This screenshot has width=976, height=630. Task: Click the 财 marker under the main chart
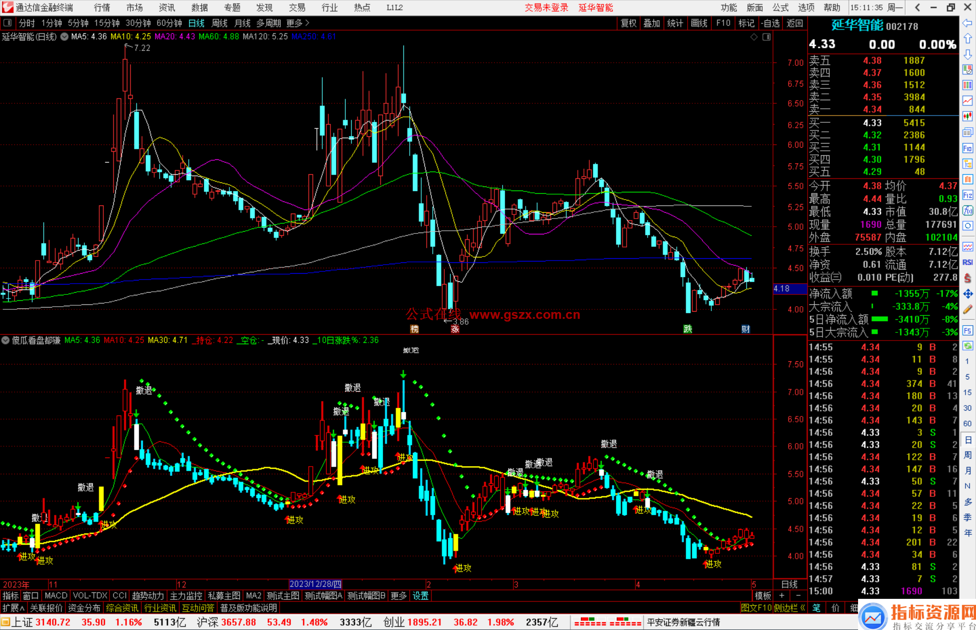(x=746, y=329)
